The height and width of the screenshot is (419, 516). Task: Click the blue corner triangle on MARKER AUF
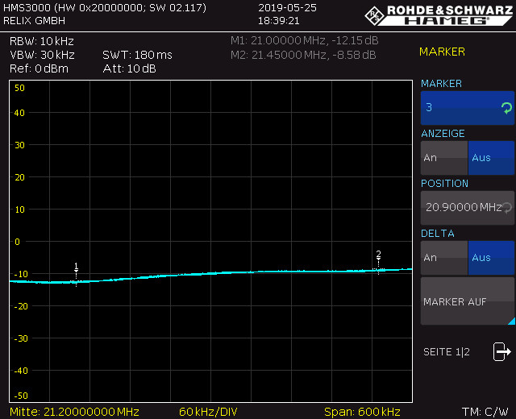click(x=512, y=322)
